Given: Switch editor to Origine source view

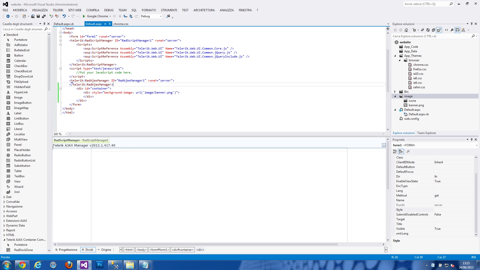Looking at the screenshot, I should pyautogui.click(x=104, y=250).
